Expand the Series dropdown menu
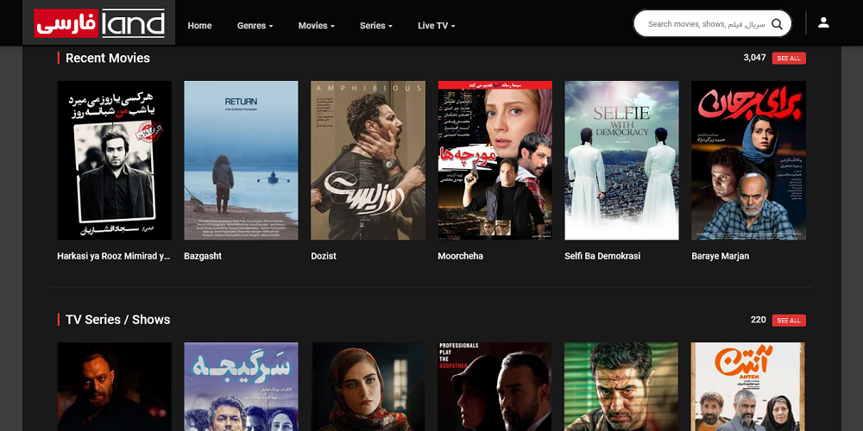The height and width of the screenshot is (431, 863). [376, 25]
